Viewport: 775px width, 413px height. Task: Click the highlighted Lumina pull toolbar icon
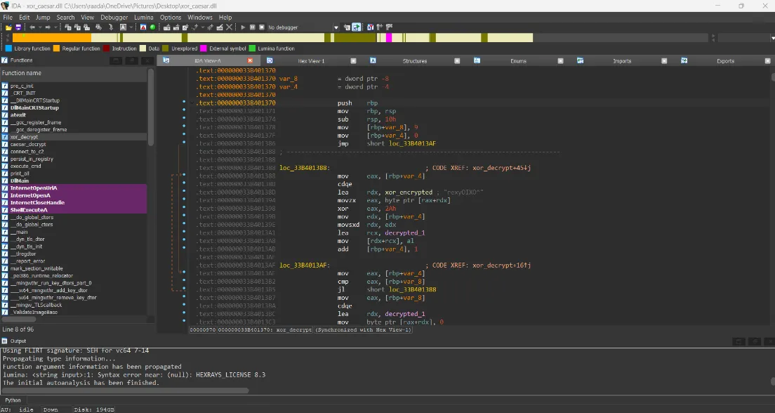pyautogui.click(x=356, y=27)
